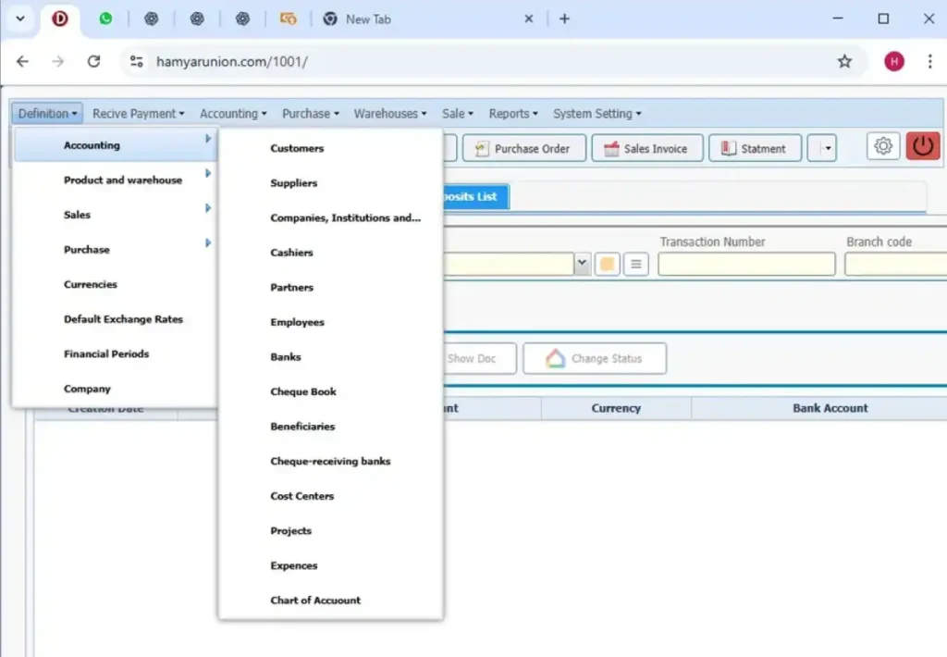Expand the Product and warehouse submenu

pyautogui.click(x=123, y=180)
